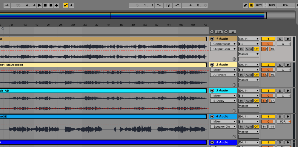Fold track 3 Audio
Screen dimensions: 298x147
click(212, 90)
